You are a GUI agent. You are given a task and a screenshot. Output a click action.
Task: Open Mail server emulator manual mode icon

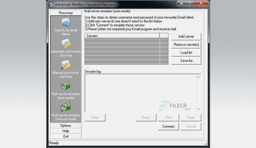[x=66, y=107]
